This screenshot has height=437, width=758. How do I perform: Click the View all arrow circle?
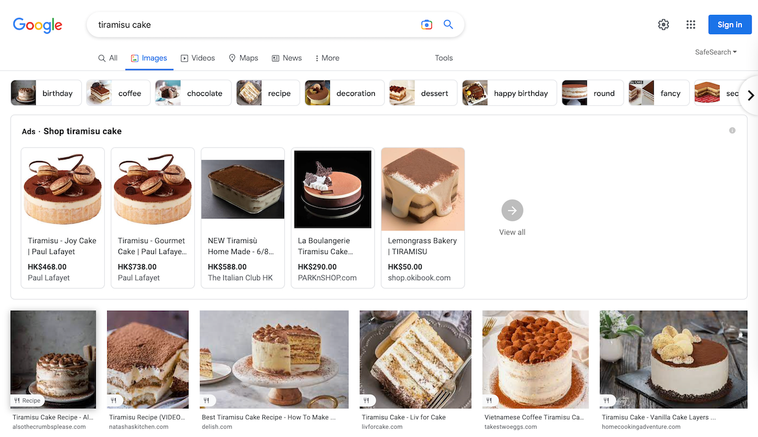point(512,210)
